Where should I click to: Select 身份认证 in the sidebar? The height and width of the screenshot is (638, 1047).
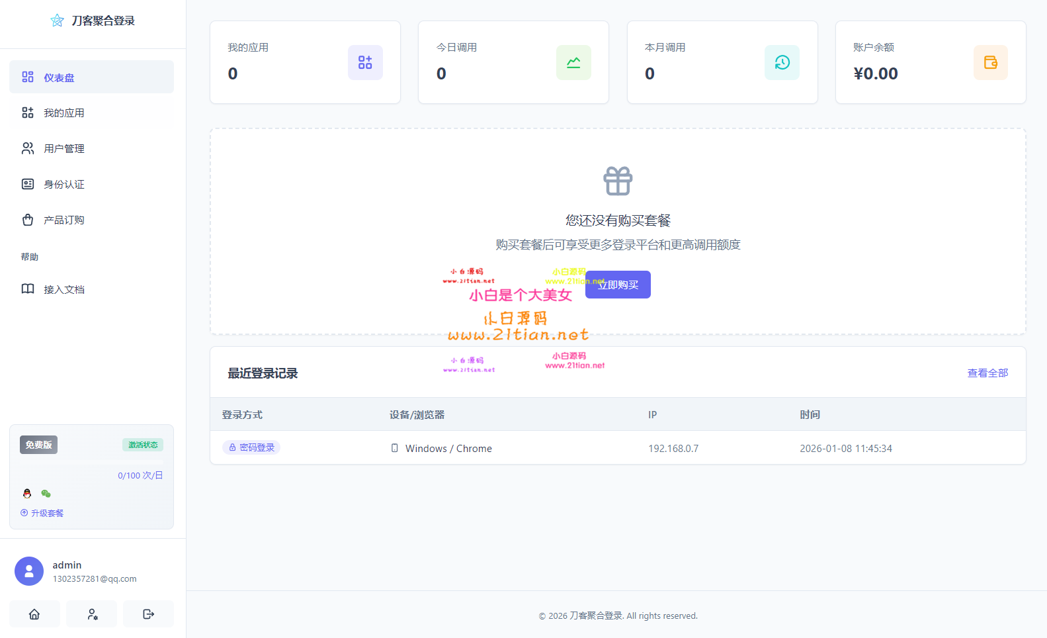(x=91, y=185)
